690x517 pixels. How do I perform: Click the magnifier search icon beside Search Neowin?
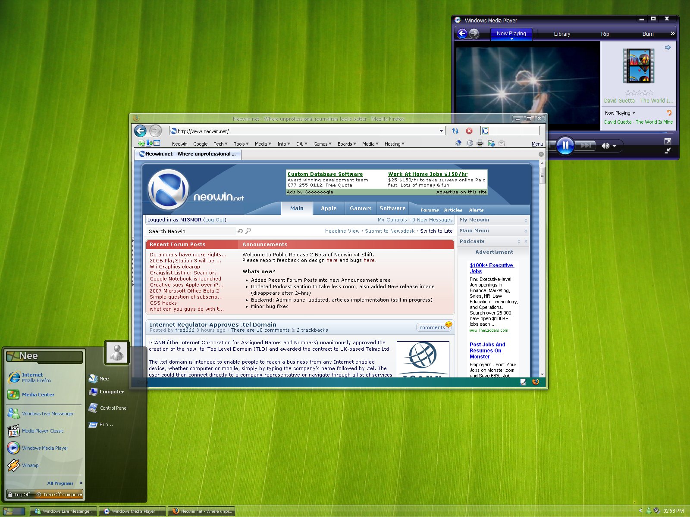pos(248,231)
